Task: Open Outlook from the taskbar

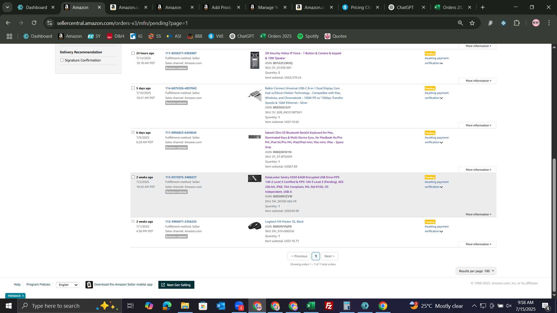Action: [x=221, y=306]
